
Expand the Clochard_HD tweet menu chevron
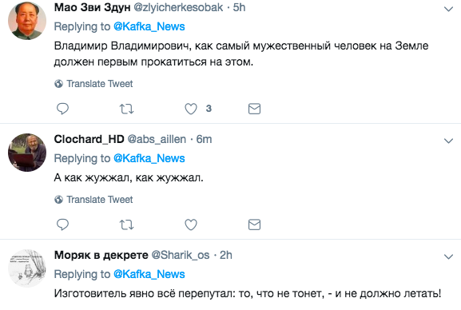[x=448, y=141]
